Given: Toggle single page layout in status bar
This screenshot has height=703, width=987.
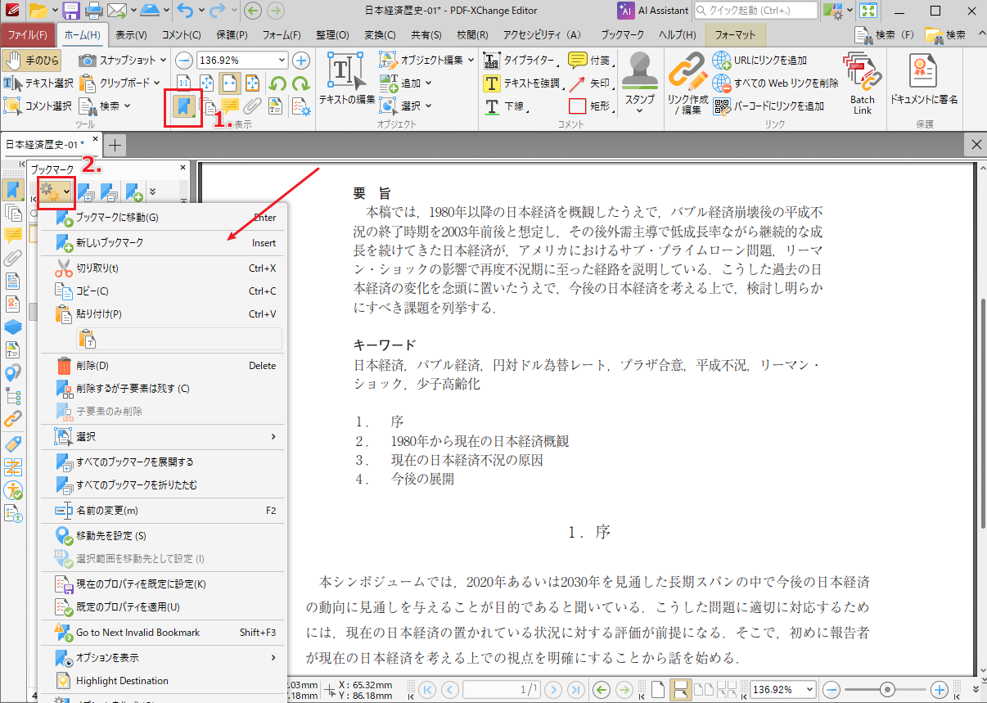Looking at the screenshot, I should pyautogui.click(x=659, y=690).
